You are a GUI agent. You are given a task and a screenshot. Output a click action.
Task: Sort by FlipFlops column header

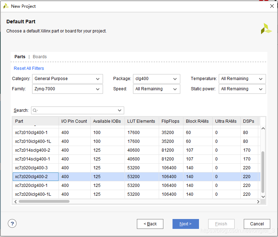171,121
